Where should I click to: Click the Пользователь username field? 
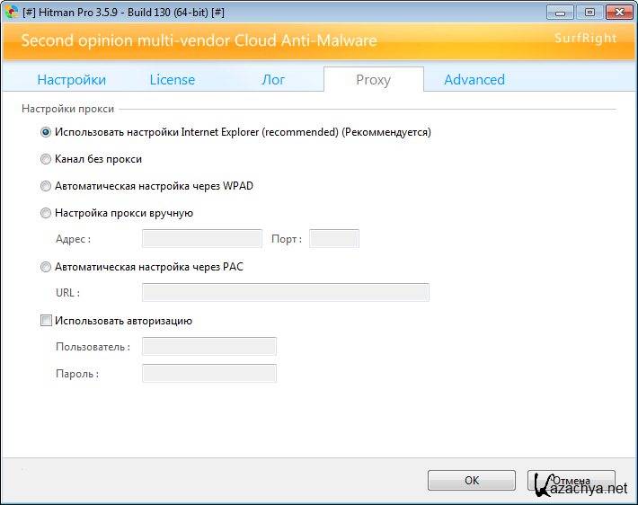click(x=208, y=347)
